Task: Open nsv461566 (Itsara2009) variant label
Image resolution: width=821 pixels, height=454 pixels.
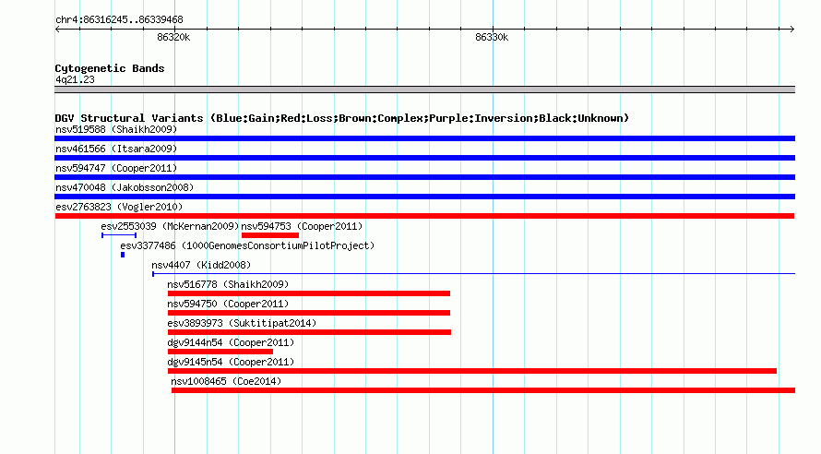Action: [x=116, y=149]
